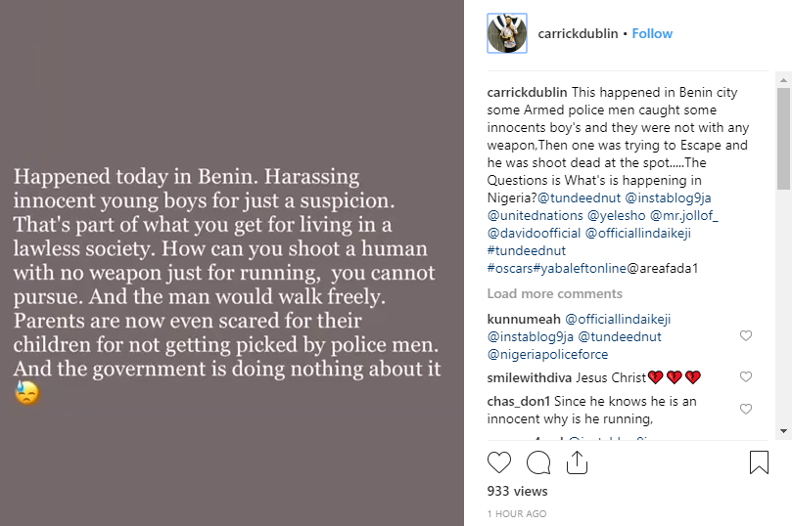The image size is (792, 526).
Task: Open chas_don1's profile
Action: [x=519, y=401]
